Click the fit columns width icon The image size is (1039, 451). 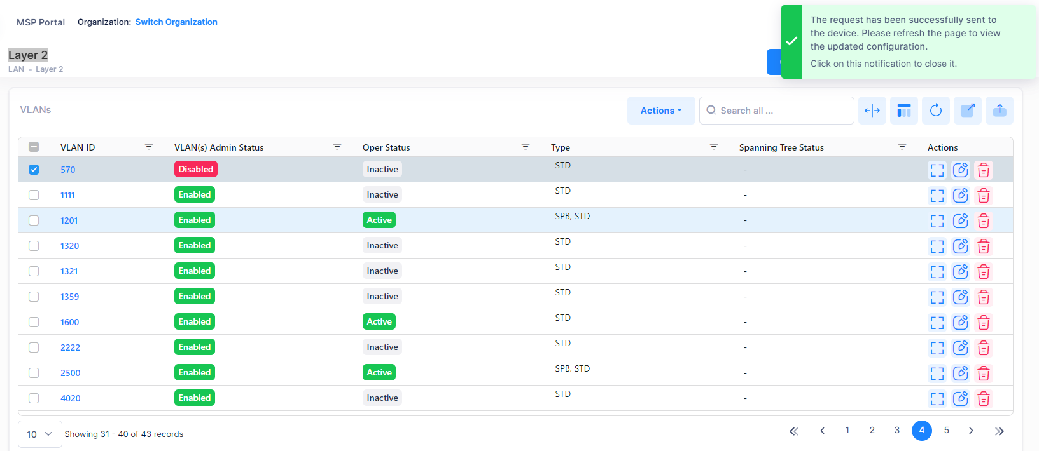[872, 111]
